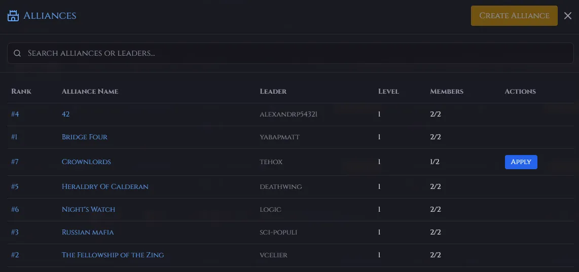The height and width of the screenshot is (272, 579).
Task: Click the search magnifier icon
Action: (x=17, y=53)
